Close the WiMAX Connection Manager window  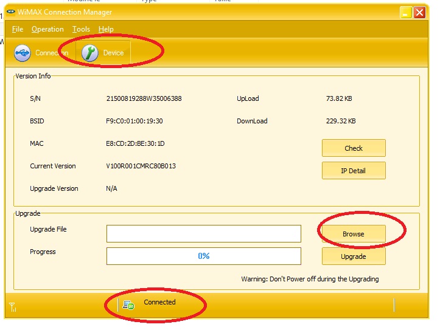[419, 13]
